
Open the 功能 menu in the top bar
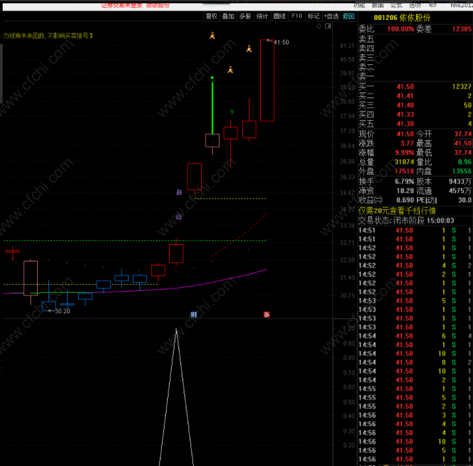click(x=360, y=5)
